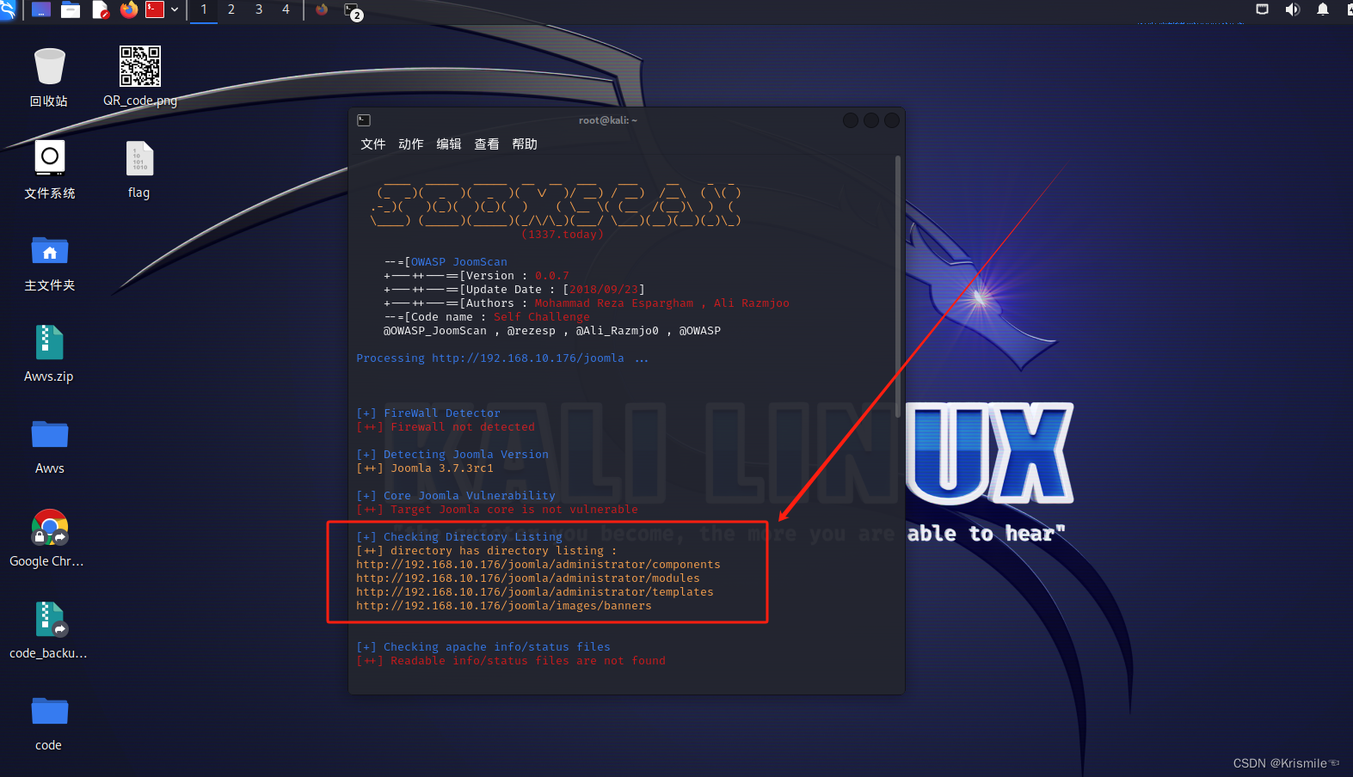This screenshot has height=777, width=1353.
Task: Click the '@OWASP_JoomScan , @rezesp' handles line
Action: coord(552,331)
